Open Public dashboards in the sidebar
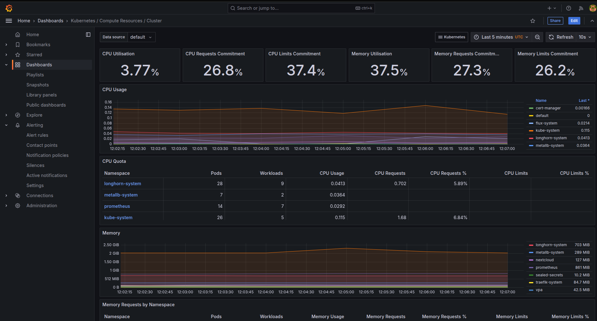This screenshot has height=321, width=597. pyautogui.click(x=46, y=105)
